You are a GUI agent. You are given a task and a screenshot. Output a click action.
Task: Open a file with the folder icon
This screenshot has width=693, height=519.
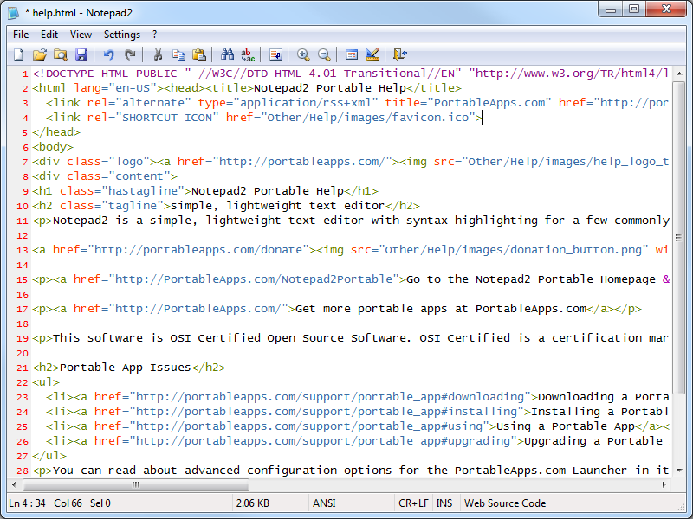pyautogui.click(x=39, y=54)
